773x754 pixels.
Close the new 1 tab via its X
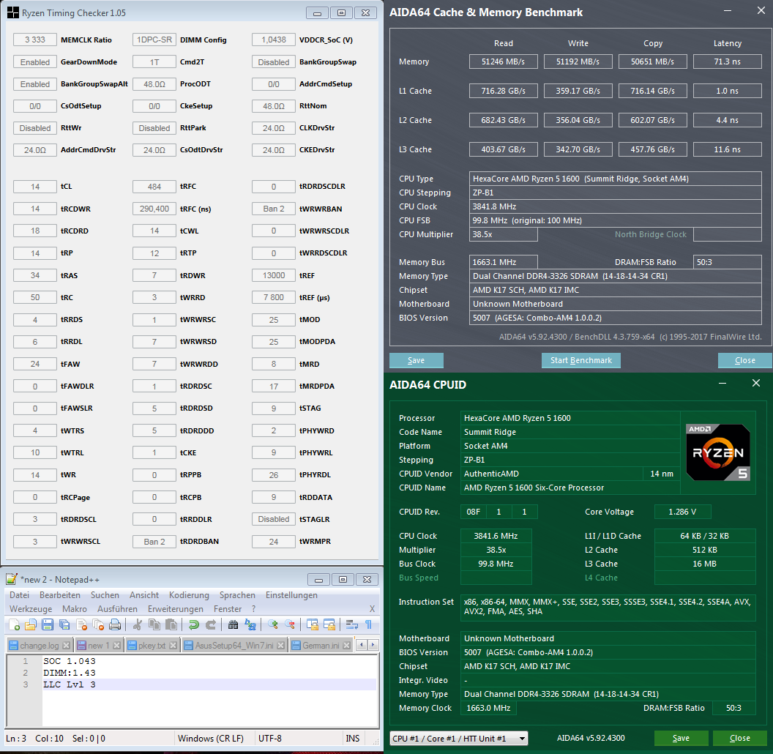(x=116, y=645)
